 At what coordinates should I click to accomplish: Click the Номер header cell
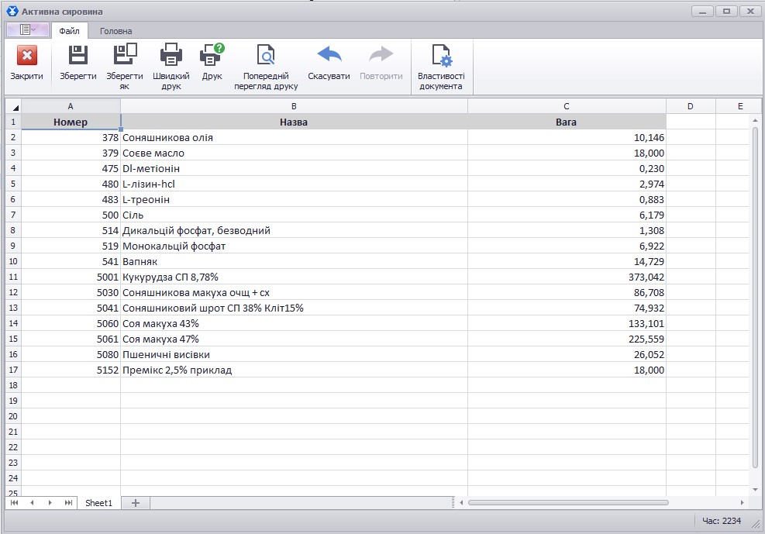pos(71,122)
